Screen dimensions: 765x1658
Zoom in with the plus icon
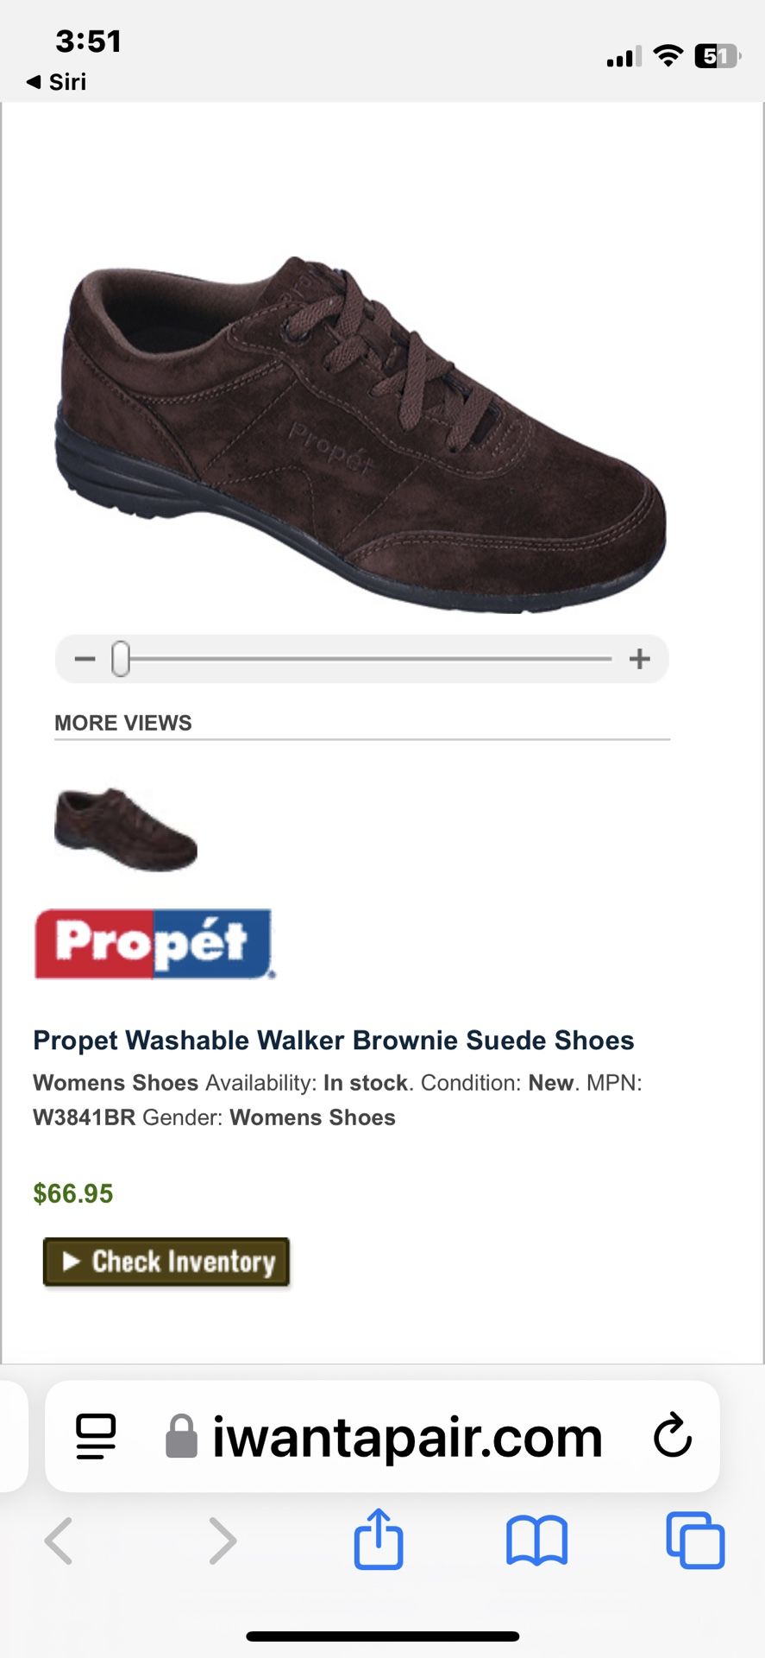click(640, 659)
